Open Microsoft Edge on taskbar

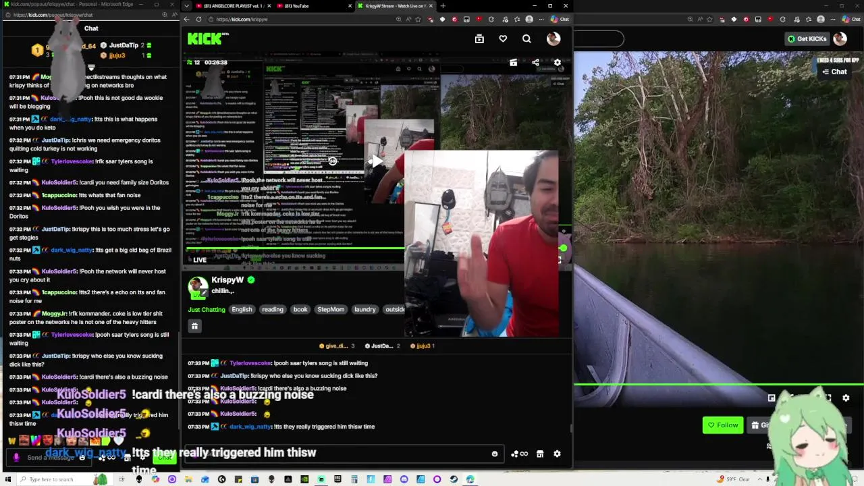click(470, 479)
